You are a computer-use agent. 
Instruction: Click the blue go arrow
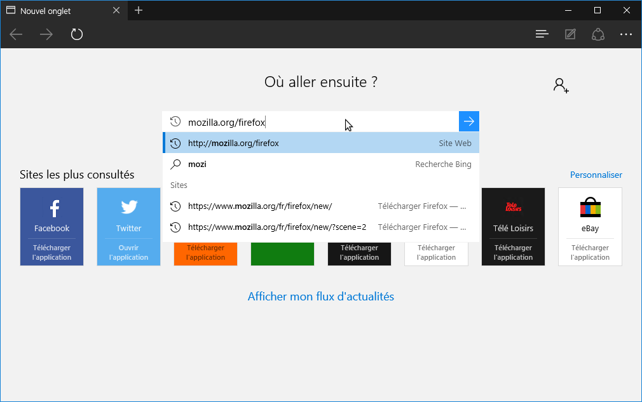[468, 121]
